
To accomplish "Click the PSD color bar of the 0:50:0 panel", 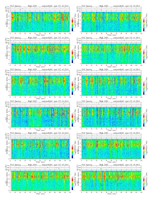I will point(144,24).
